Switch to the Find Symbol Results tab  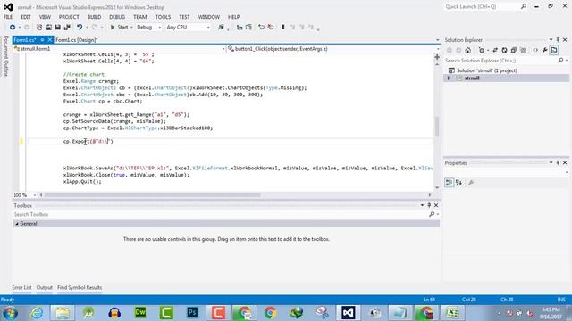click(x=80, y=287)
